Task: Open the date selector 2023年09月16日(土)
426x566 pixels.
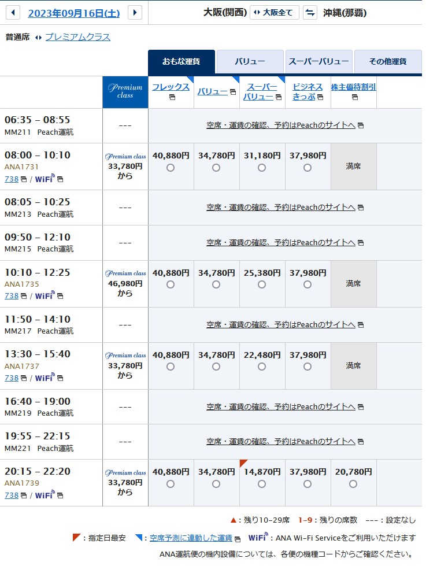Action: [73, 13]
